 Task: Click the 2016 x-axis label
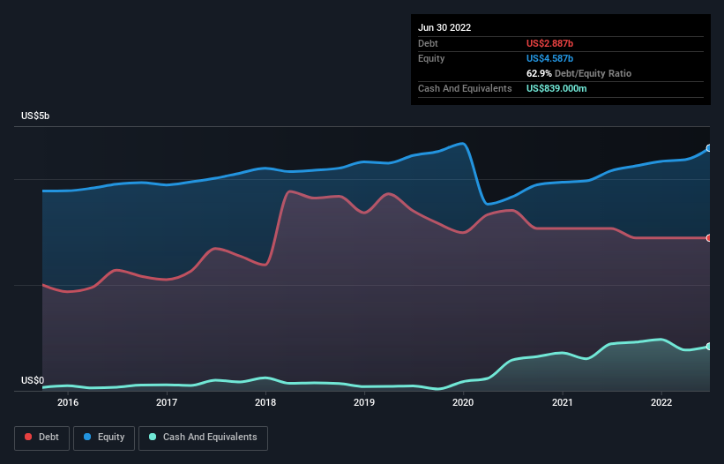click(x=68, y=402)
